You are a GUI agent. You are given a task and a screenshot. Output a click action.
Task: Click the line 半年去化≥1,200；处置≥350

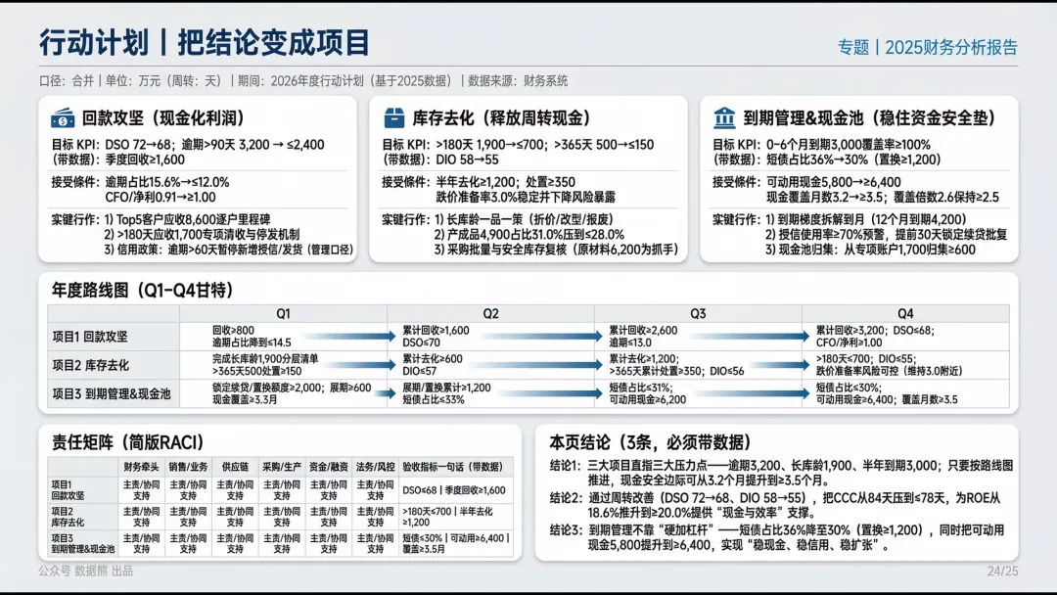(x=506, y=182)
